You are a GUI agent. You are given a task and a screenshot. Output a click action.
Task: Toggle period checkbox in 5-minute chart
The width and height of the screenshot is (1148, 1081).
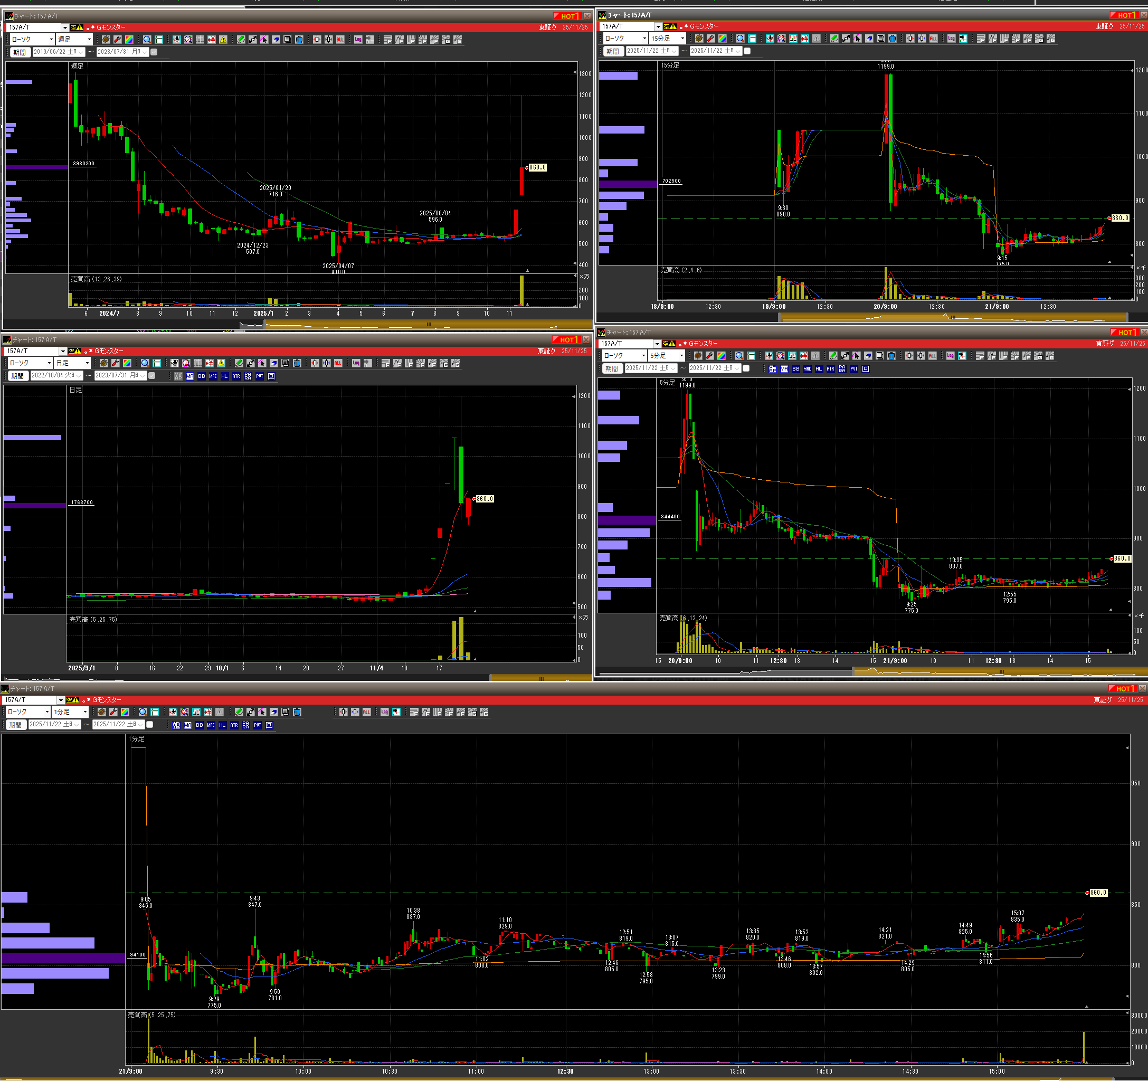(745, 368)
